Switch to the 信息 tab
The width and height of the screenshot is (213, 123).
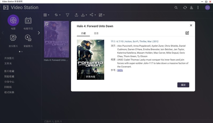tap(96, 33)
